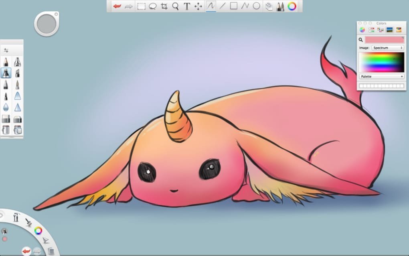Viewport: 409px width, 256px height.
Task: Expand the Palette dropdown in Colors
Action: point(381,76)
